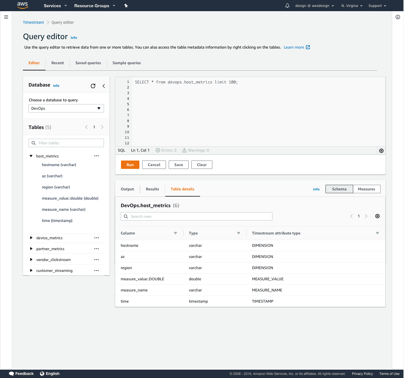Select the Table details tab
The width and height of the screenshot is (404, 378).
(182, 189)
